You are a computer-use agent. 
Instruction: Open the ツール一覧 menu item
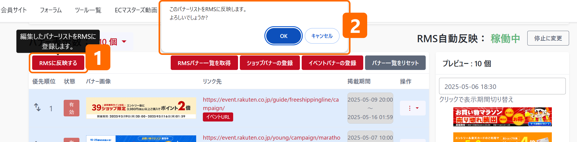[x=88, y=10]
